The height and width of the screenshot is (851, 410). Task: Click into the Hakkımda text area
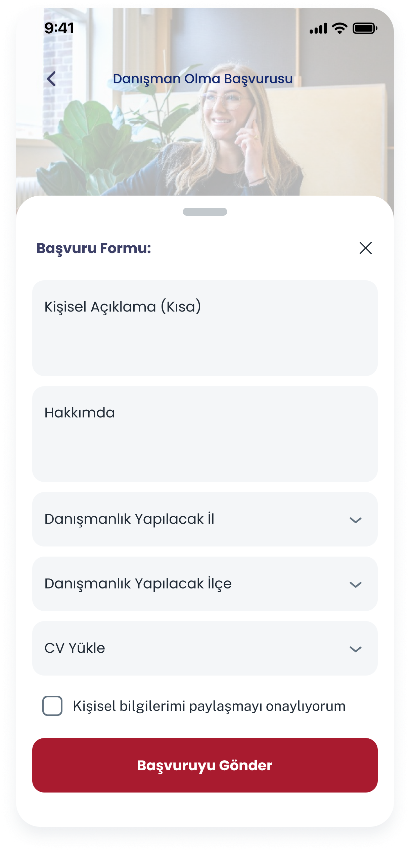tap(205, 434)
